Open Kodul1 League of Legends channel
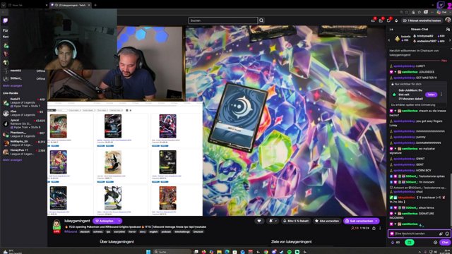This screenshot has width=452, height=254. pyautogui.click(x=24, y=102)
